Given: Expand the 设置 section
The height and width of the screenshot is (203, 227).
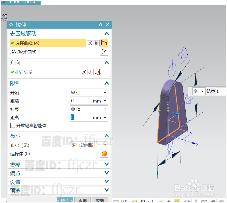Looking at the screenshot, I should click(107, 181).
